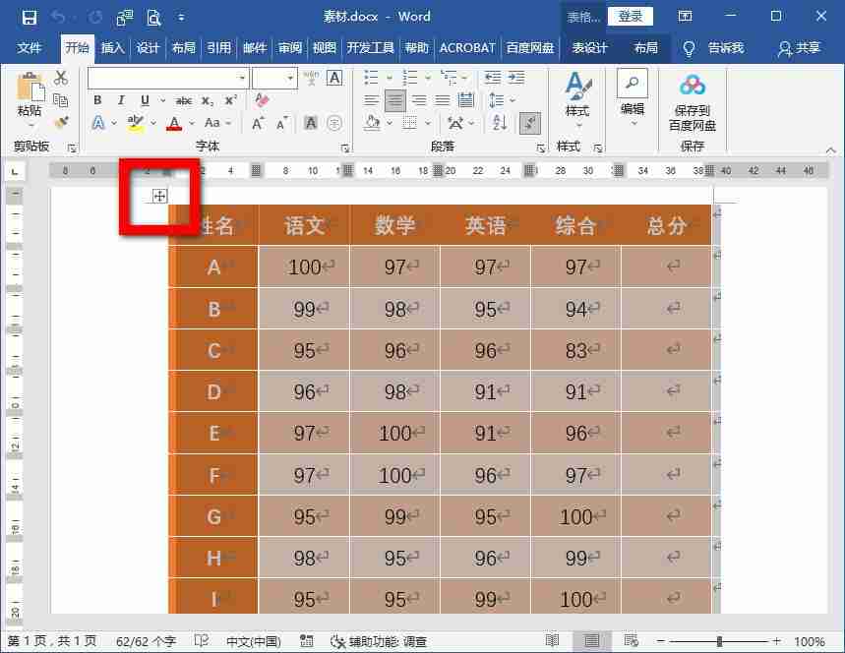Screen dimensions: 845x653
Task: Apply bold formatting in the Font group
Action: [96, 99]
